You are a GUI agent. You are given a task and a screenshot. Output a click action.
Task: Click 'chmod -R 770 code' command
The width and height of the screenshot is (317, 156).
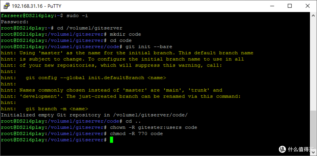(x=136, y=134)
